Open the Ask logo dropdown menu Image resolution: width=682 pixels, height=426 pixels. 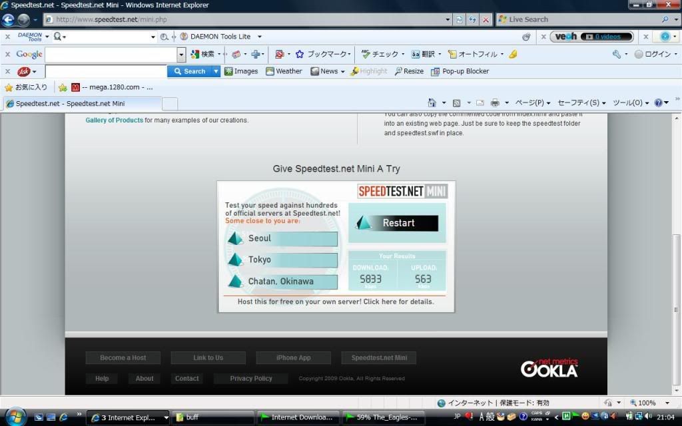pos(35,72)
